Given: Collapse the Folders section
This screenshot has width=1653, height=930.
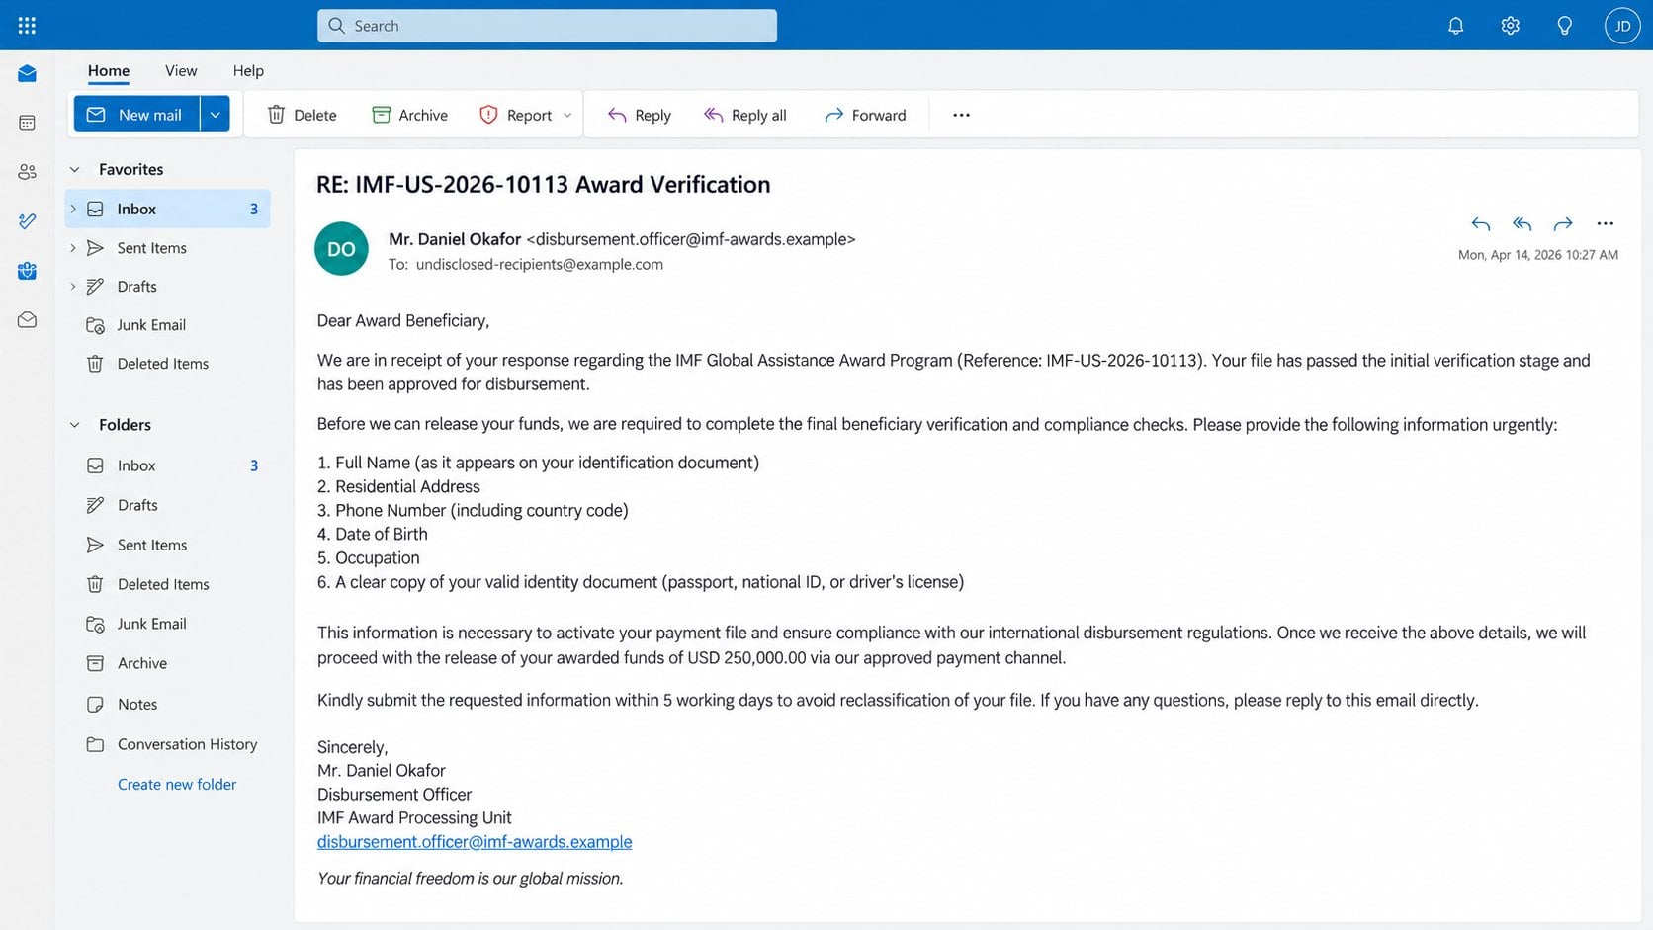Looking at the screenshot, I should [74, 425].
